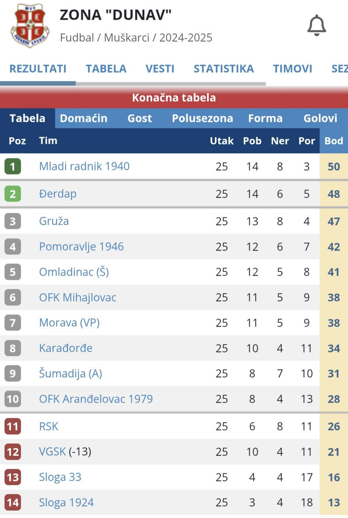Open Mladi radnik 1940 team page
Screen dimensions: 348x518
click(84, 166)
